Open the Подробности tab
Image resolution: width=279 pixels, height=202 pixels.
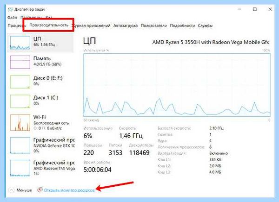182,25
